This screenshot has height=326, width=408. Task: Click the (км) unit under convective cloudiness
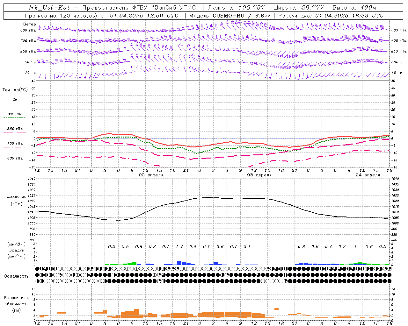pos(16,310)
